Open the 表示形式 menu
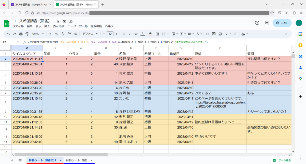306x164 pixels. pyautogui.click(x=59, y=26)
